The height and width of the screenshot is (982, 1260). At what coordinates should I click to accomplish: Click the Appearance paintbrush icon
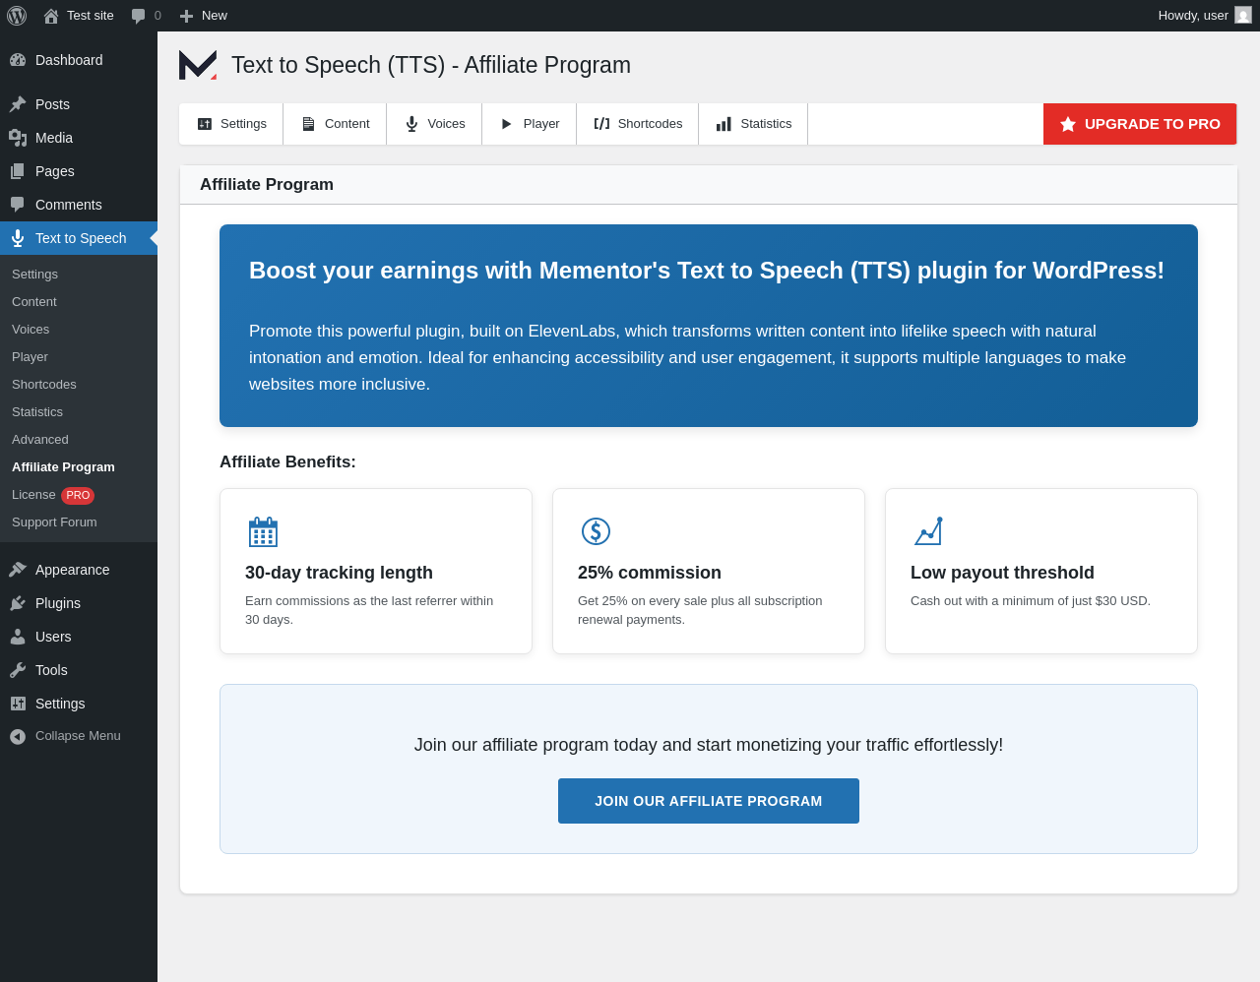[x=18, y=570]
